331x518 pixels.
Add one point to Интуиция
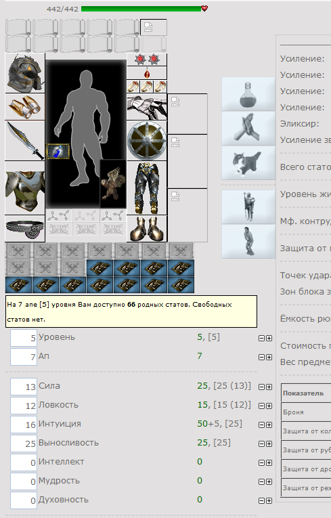tap(269, 425)
